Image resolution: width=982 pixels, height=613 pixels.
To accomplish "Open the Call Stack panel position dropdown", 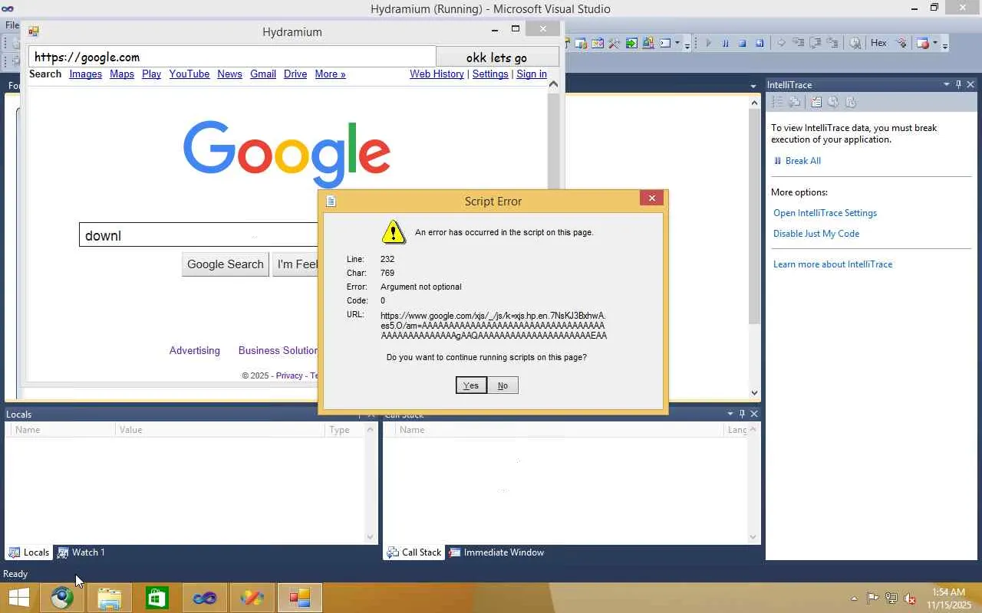I will click(x=730, y=414).
